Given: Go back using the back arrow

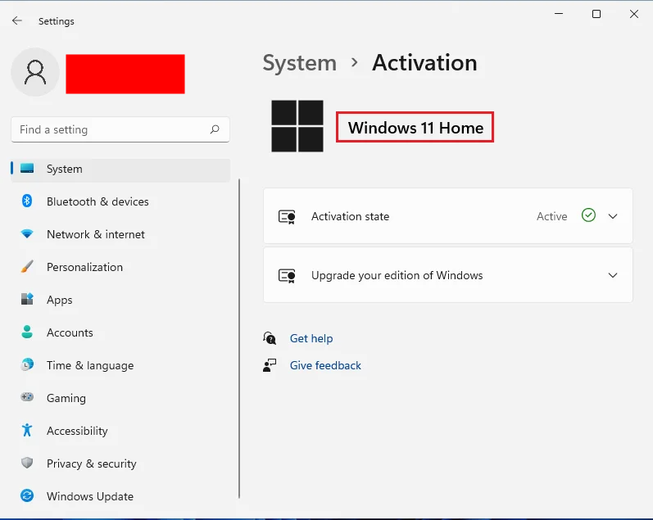Looking at the screenshot, I should coord(17,20).
